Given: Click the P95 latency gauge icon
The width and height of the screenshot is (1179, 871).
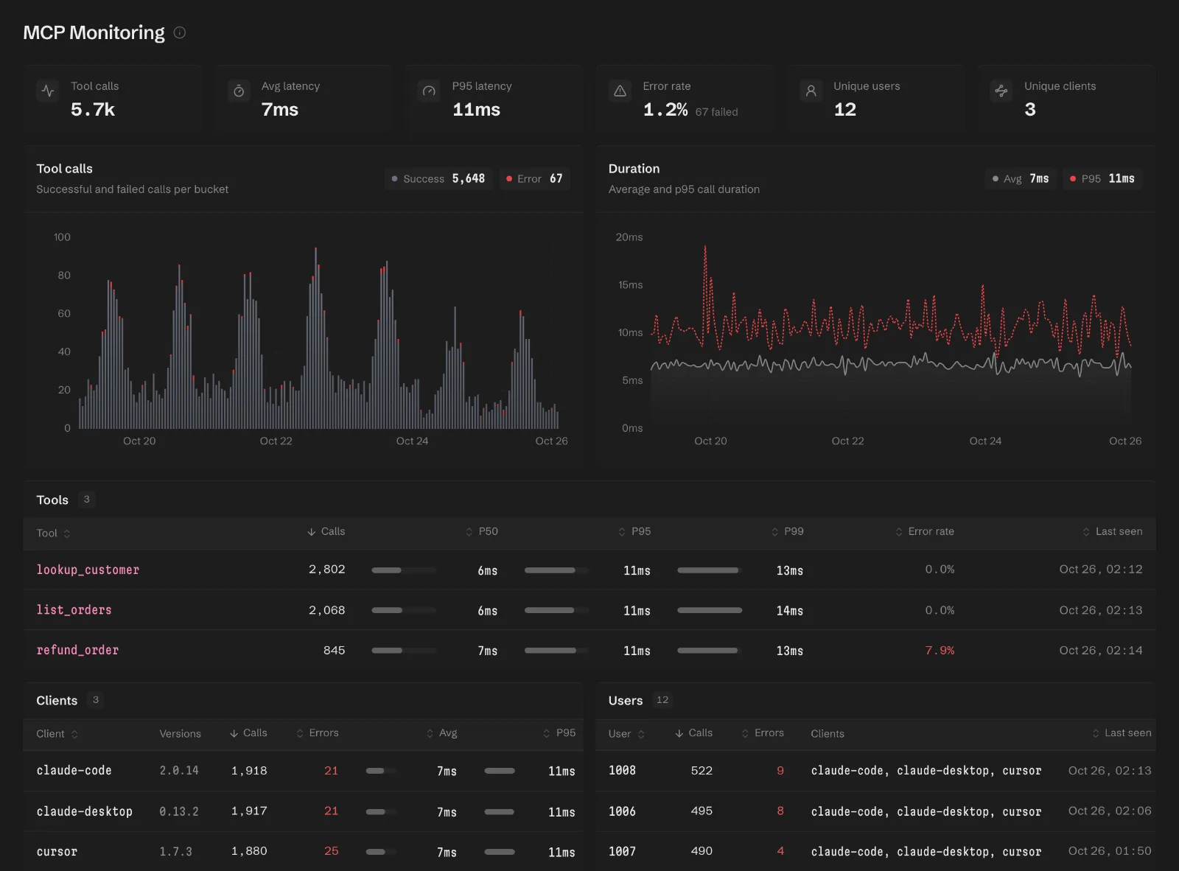Looking at the screenshot, I should pos(429,91).
